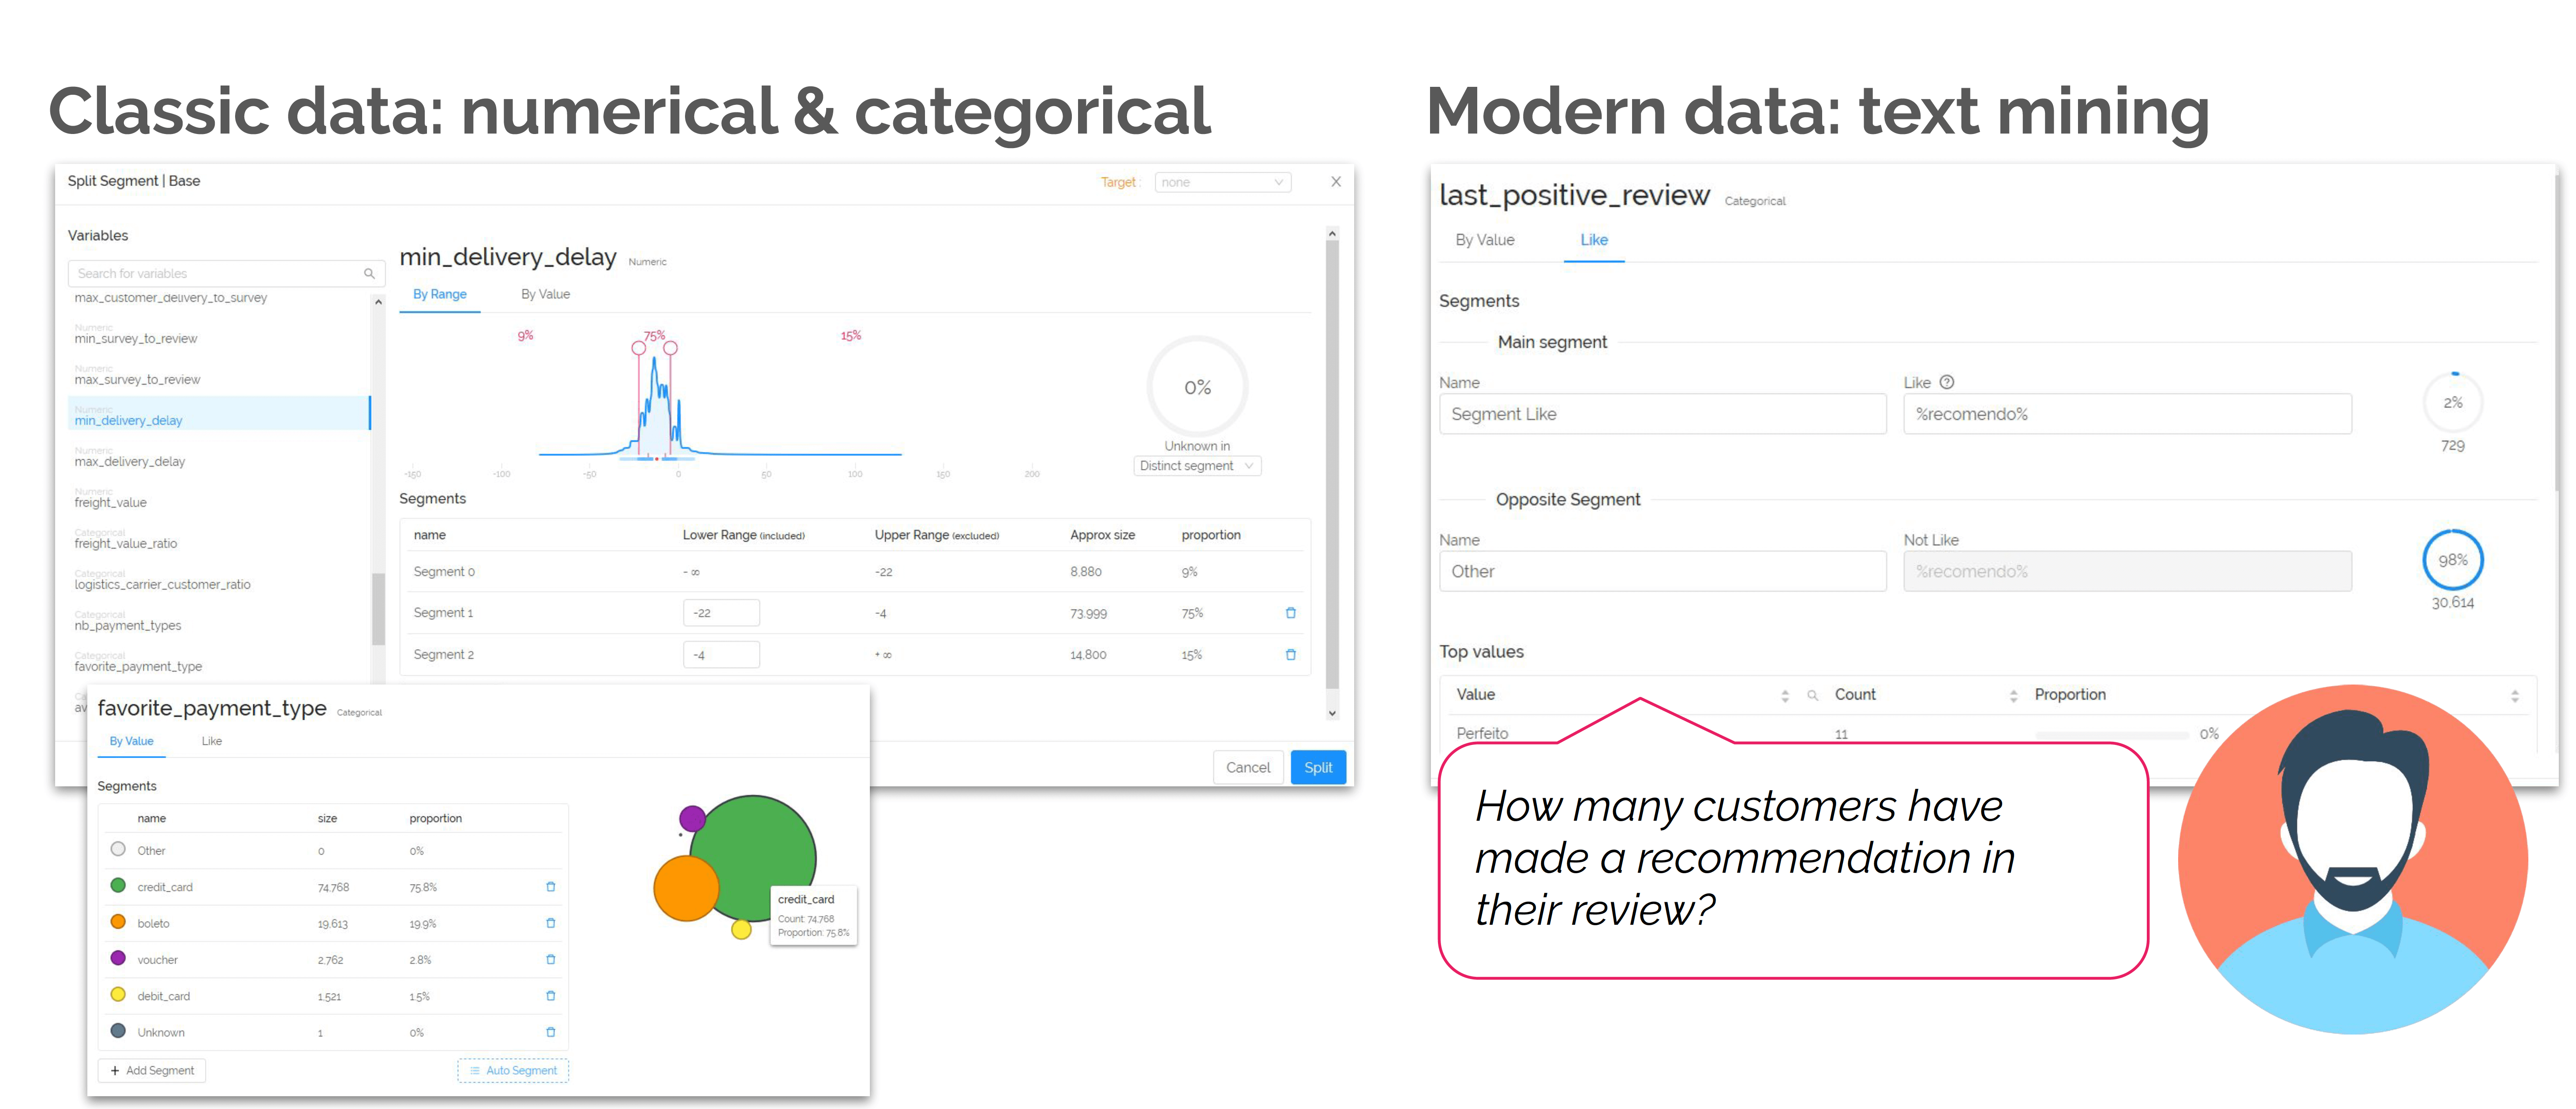
Task: Select the purple voucher color circle
Action: (118, 958)
